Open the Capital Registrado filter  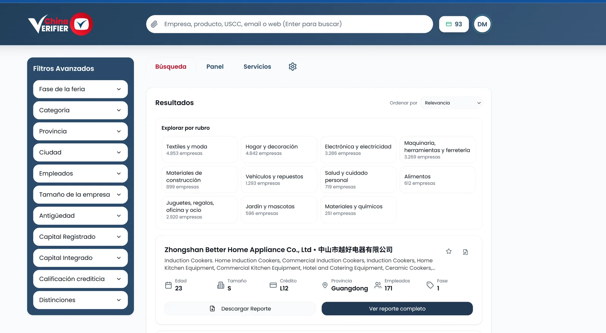pyautogui.click(x=80, y=237)
